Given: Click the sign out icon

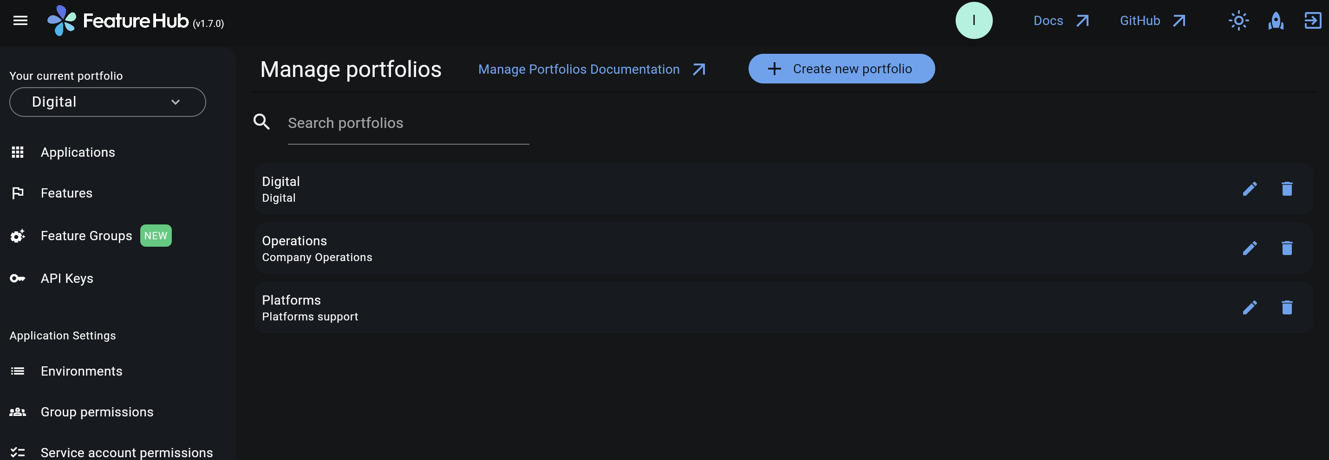Looking at the screenshot, I should pyautogui.click(x=1312, y=20).
